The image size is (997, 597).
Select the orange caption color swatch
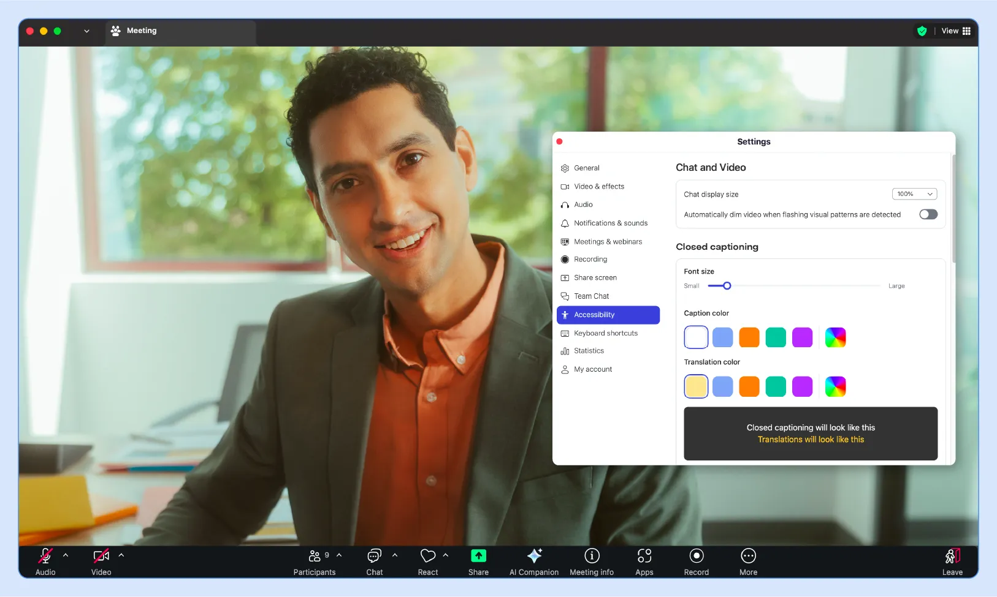pyautogui.click(x=749, y=337)
